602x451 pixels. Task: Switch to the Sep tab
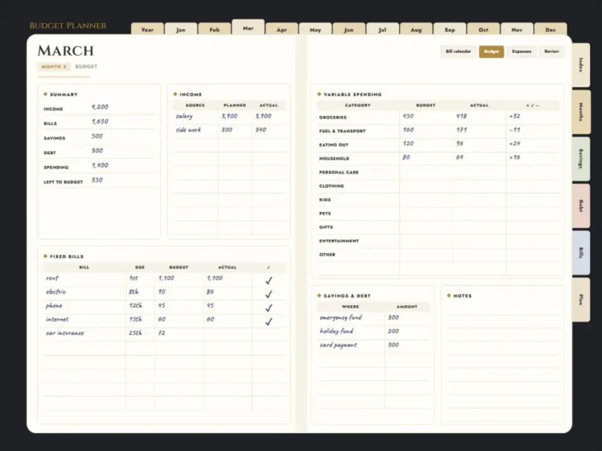click(450, 29)
